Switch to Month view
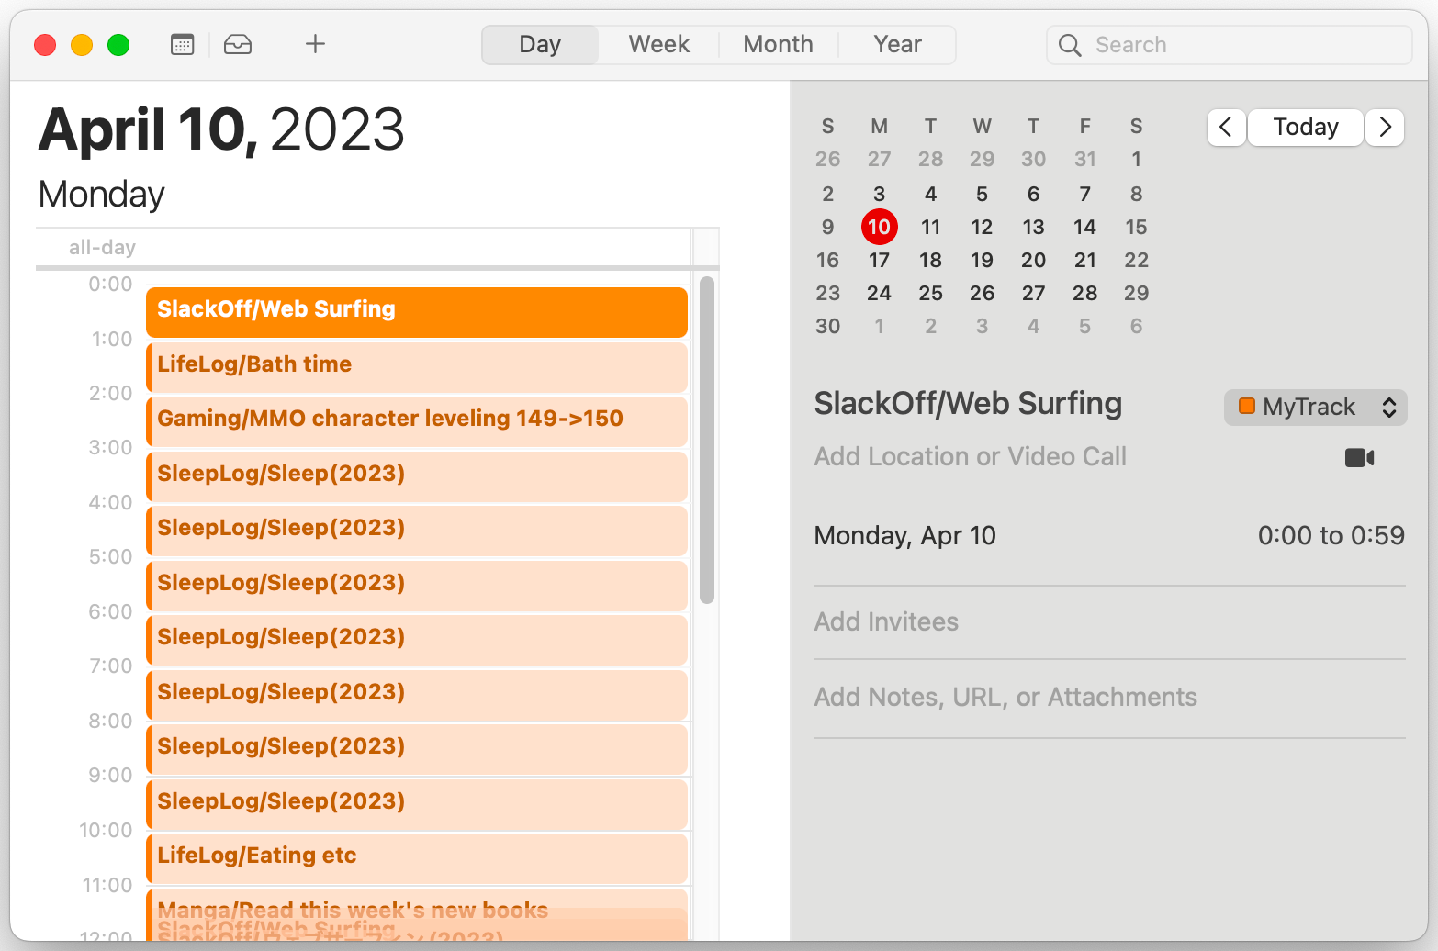The width and height of the screenshot is (1438, 951). pyautogui.click(x=778, y=43)
